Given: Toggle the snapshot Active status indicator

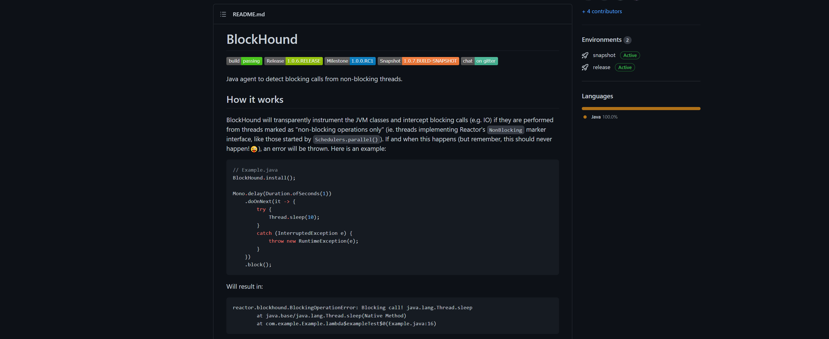Looking at the screenshot, I should (x=630, y=55).
